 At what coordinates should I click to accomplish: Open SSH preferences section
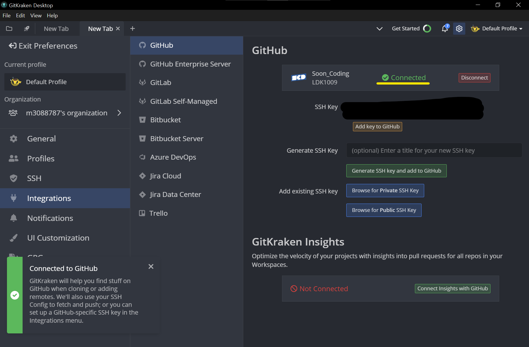tap(65, 178)
